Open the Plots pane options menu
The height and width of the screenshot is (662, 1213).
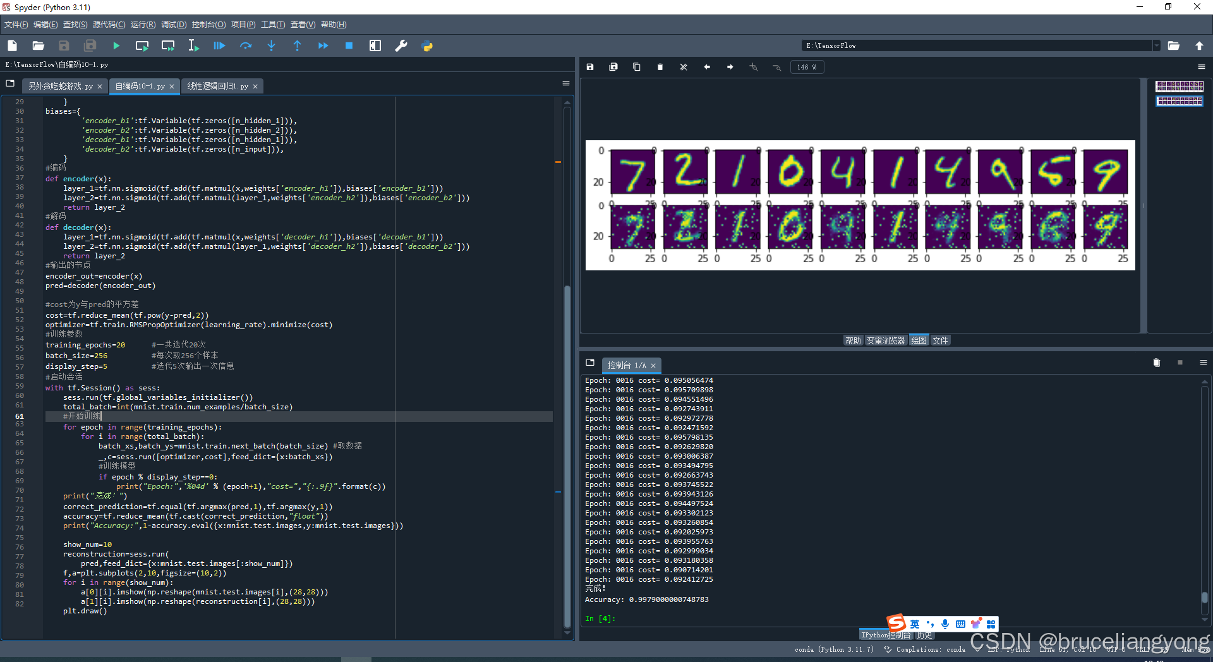coord(1202,67)
